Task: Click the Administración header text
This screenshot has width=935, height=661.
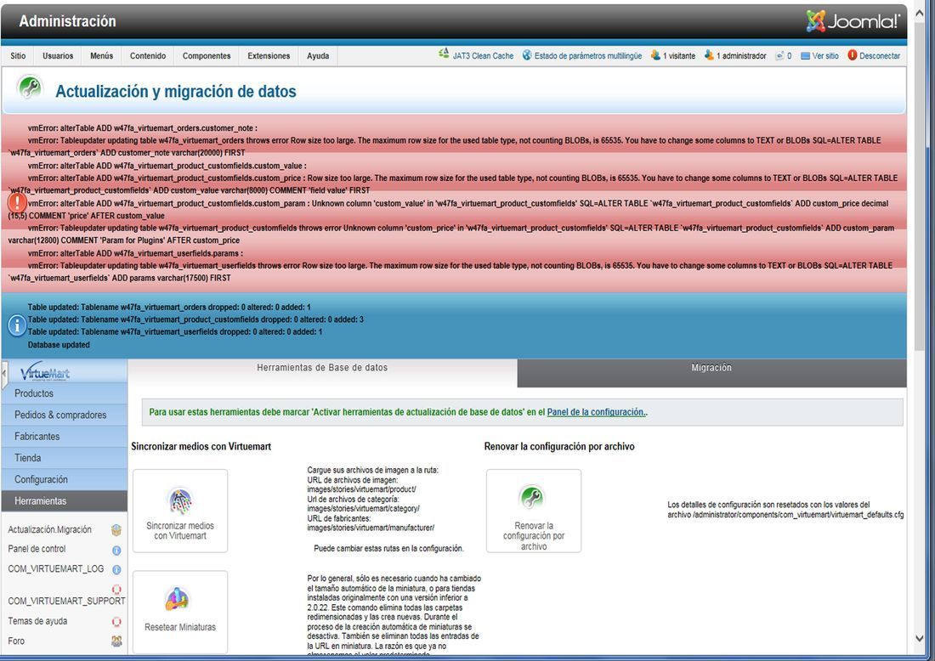Action: click(67, 21)
